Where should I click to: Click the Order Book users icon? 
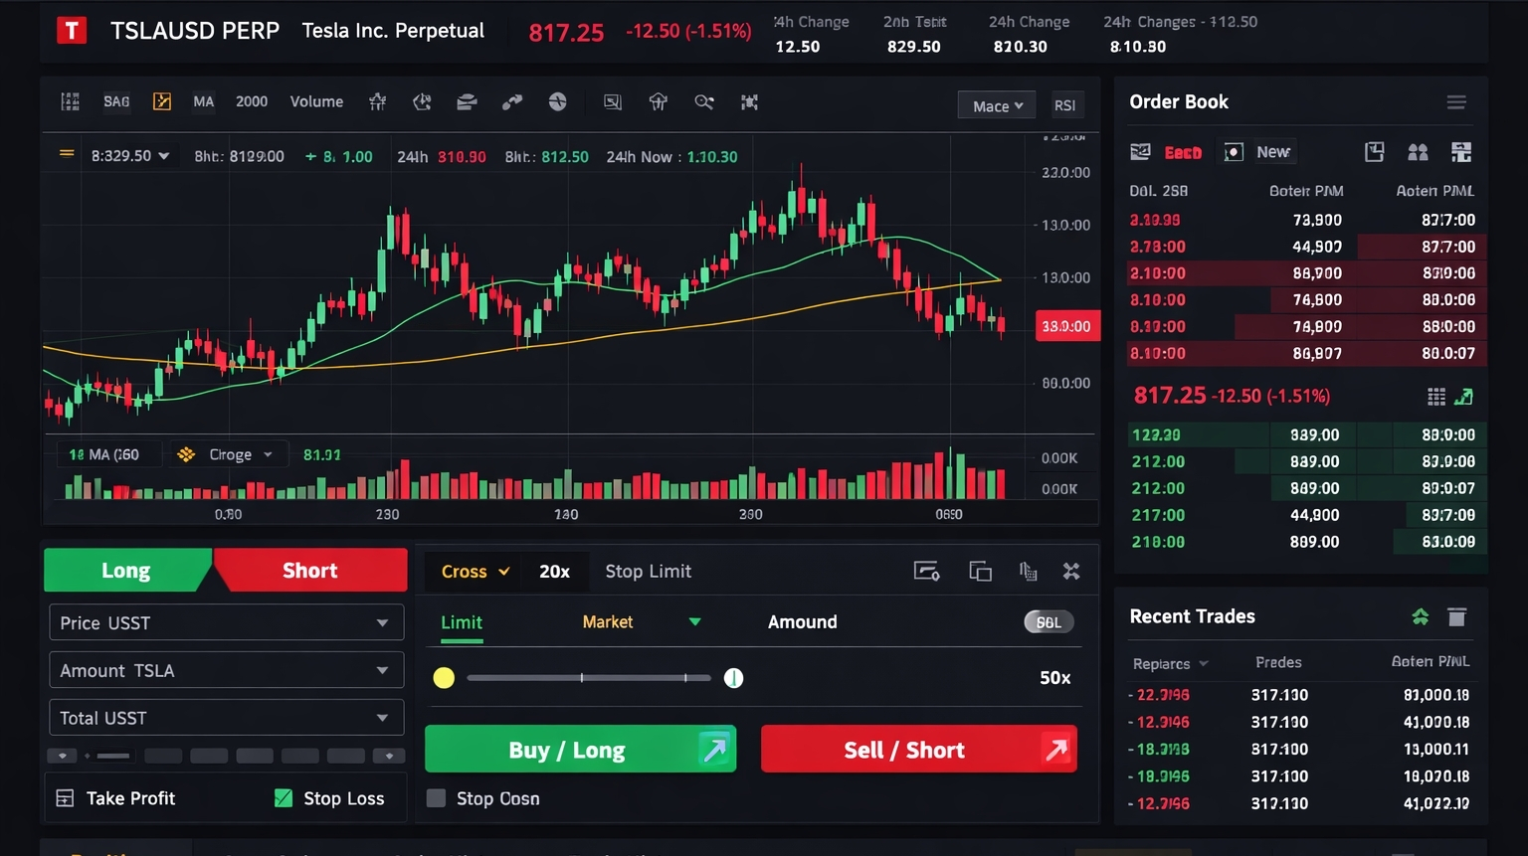click(x=1418, y=152)
